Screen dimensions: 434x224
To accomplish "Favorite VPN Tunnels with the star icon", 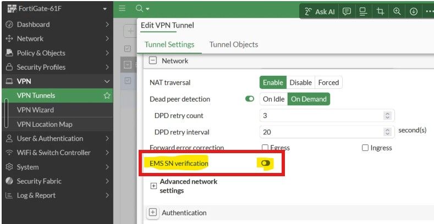I will (x=107, y=96).
